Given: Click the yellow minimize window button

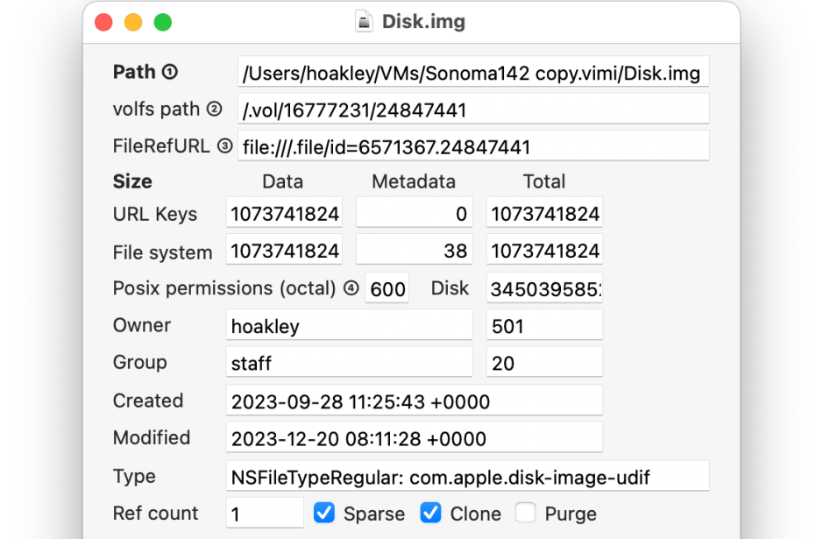Looking at the screenshot, I should point(133,23).
